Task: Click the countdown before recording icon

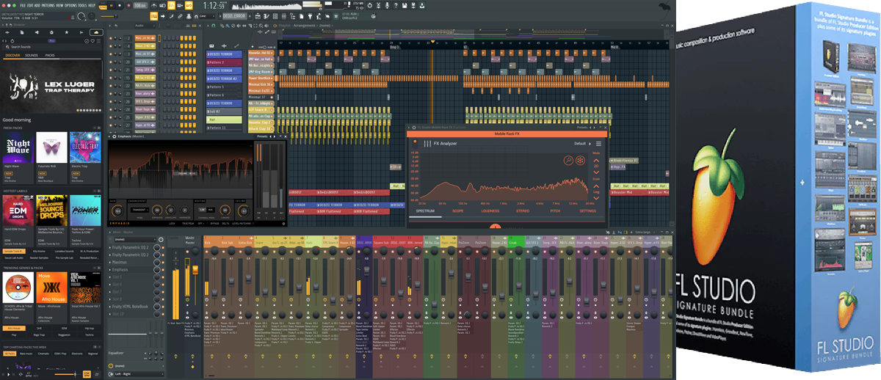Action: pos(171,5)
